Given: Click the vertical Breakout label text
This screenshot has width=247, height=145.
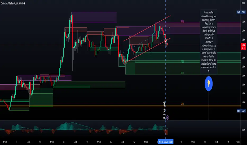Looking at the screenshot, I should pos(164,108).
